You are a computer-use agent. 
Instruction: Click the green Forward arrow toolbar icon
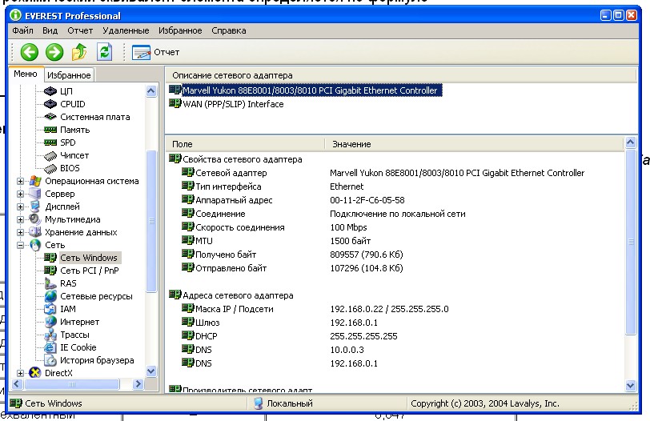pyautogui.click(x=54, y=52)
